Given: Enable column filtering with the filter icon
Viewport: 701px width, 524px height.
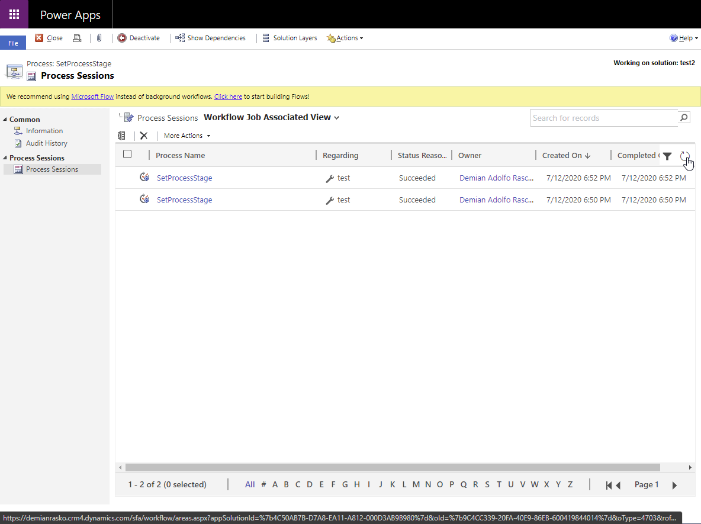Looking at the screenshot, I should pos(667,156).
